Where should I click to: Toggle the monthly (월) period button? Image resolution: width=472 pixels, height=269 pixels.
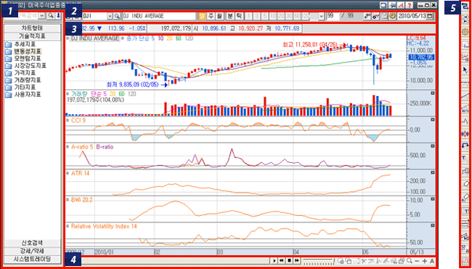coord(219,16)
